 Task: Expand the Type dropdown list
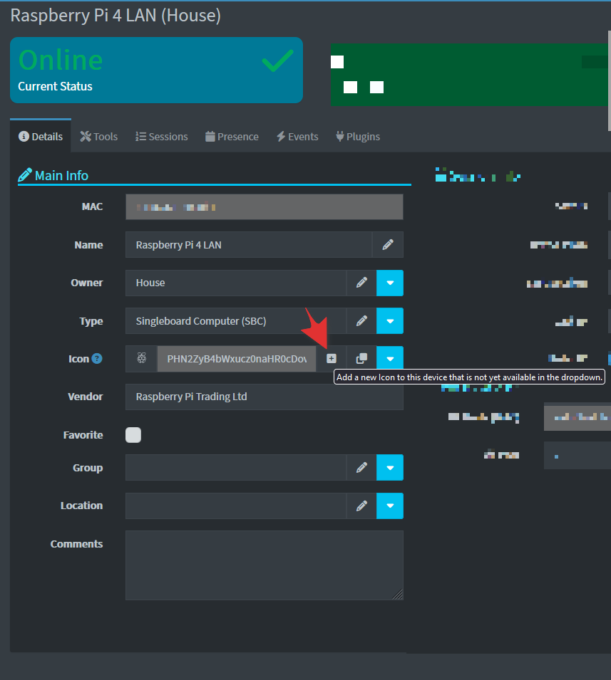click(x=390, y=321)
